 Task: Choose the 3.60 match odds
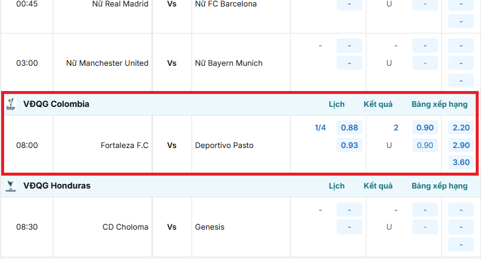coord(461,162)
